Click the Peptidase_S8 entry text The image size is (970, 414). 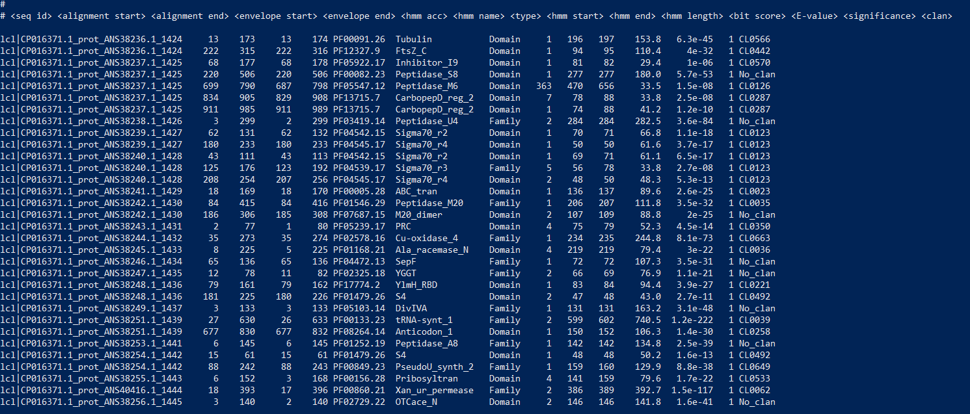[x=426, y=74]
